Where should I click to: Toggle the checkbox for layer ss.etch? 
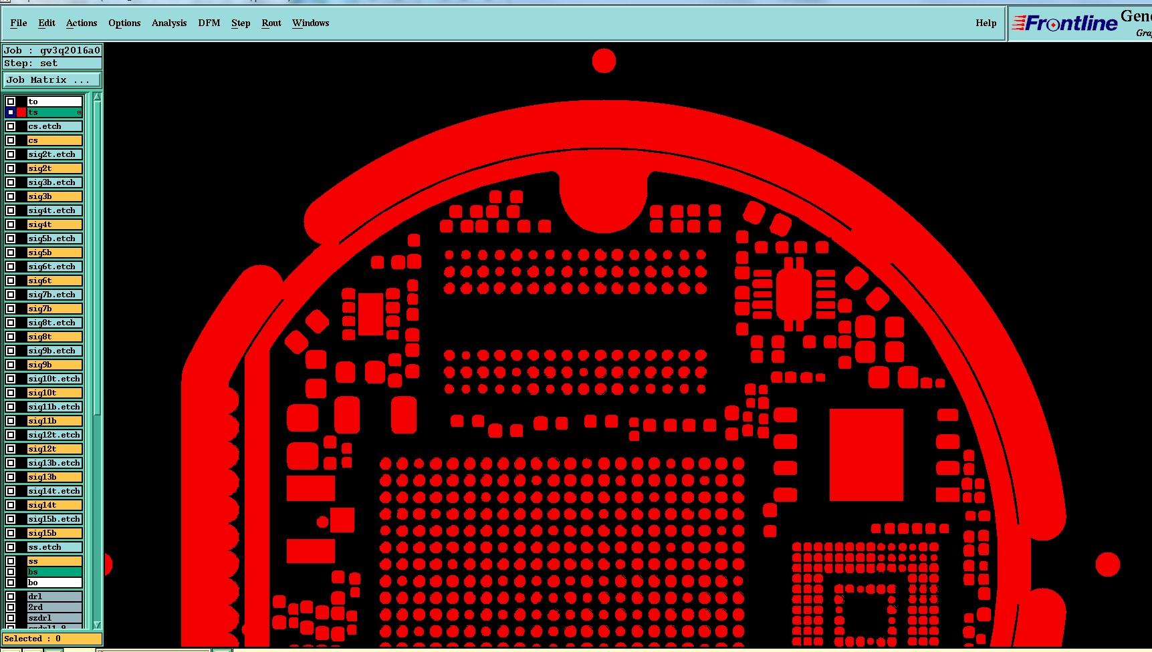click(11, 547)
